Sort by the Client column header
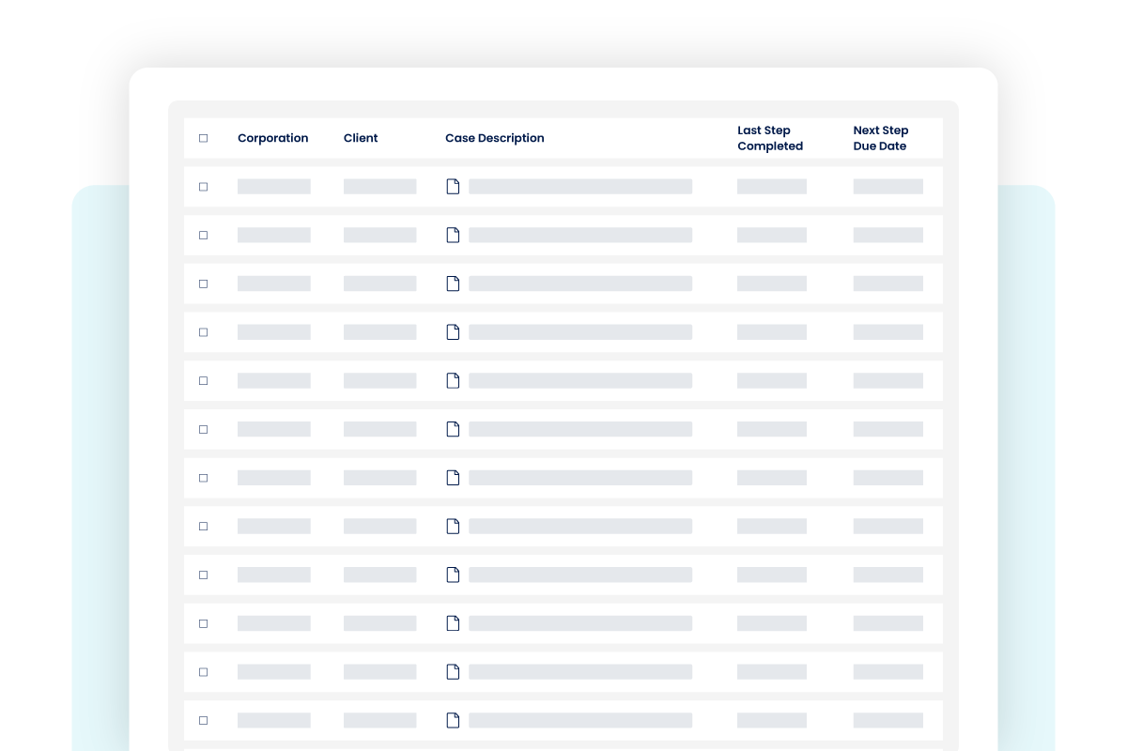This screenshot has height=751, width=1127. tap(361, 138)
